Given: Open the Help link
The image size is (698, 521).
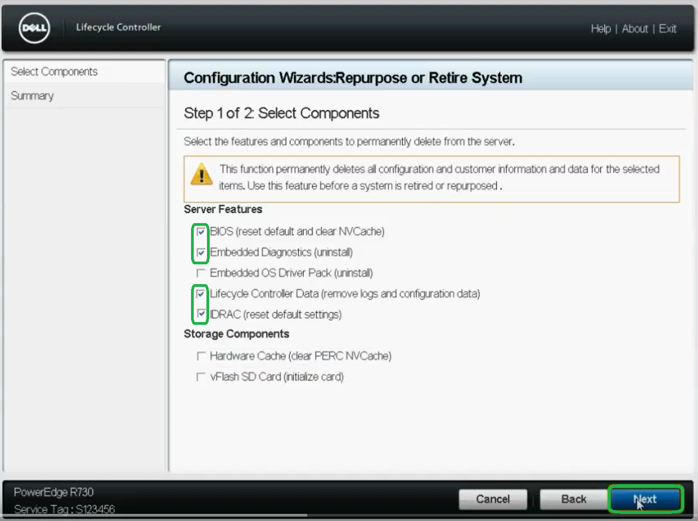Looking at the screenshot, I should (x=601, y=29).
